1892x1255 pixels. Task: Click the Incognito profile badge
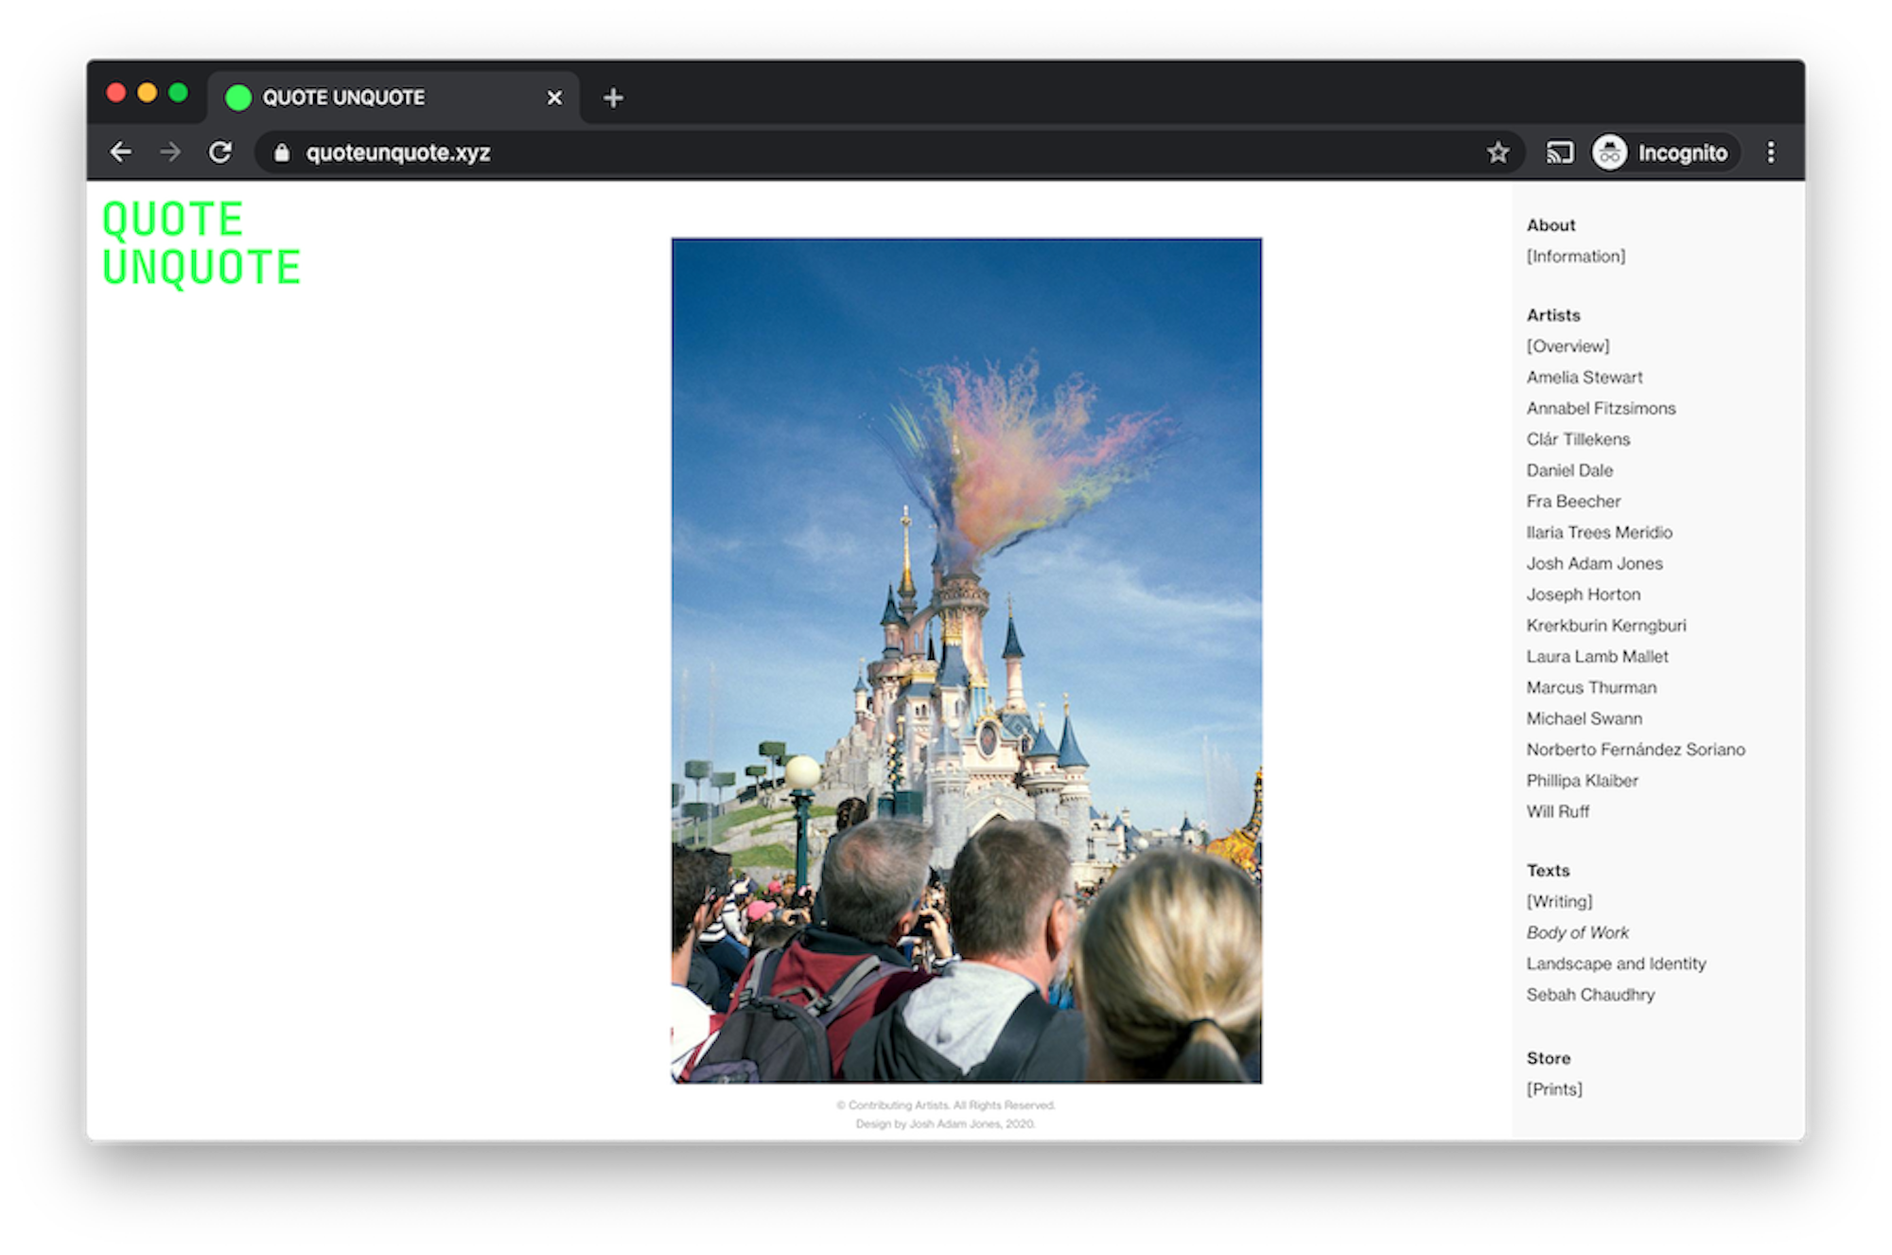(1664, 152)
